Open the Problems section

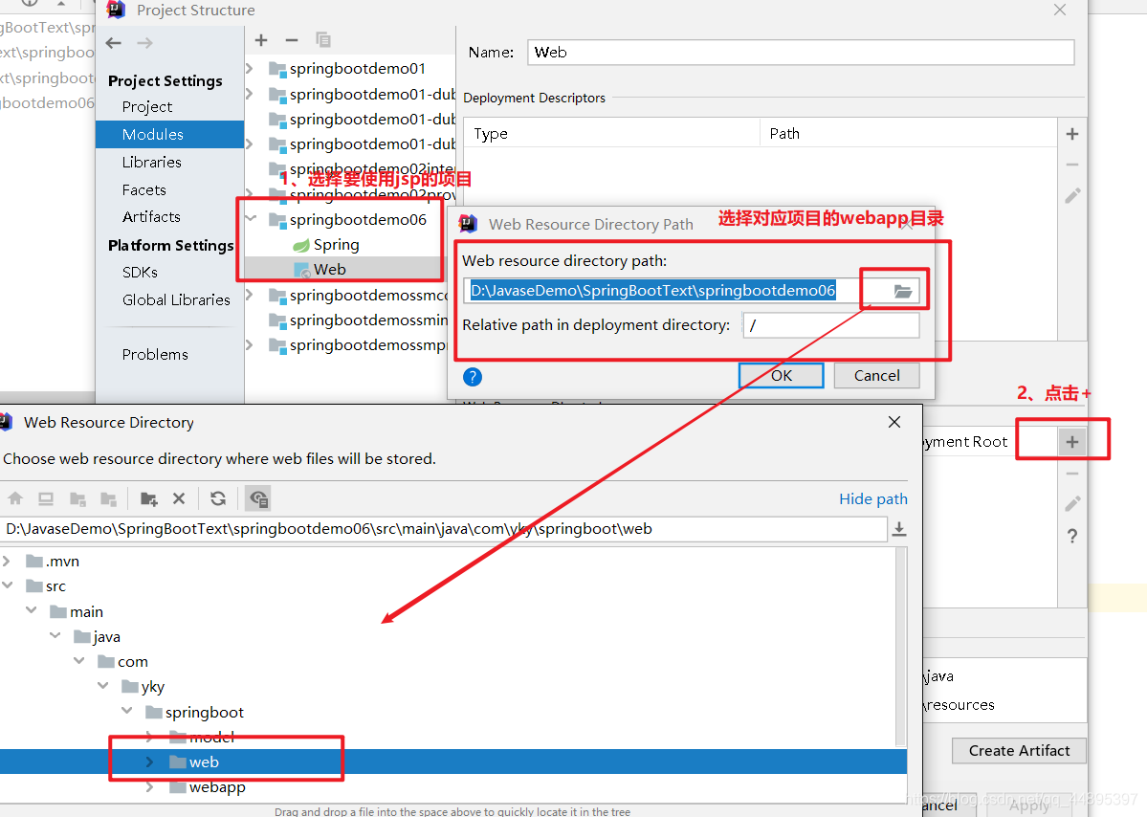(155, 355)
